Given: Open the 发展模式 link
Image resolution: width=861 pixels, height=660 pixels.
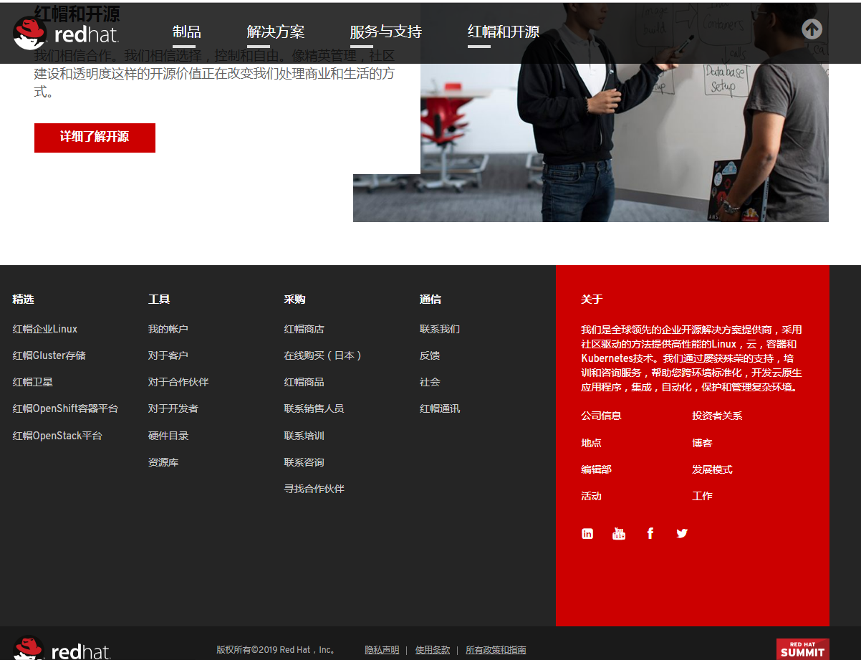Looking at the screenshot, I should (x=712, y=469).
